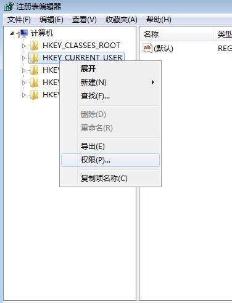The width and height of the screenshot is (232, 303).
Task: Open the 编辑(E) menu
Action: 51,20
